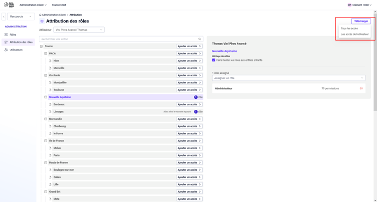Add an access for Metz

click(x=189, y=199)
